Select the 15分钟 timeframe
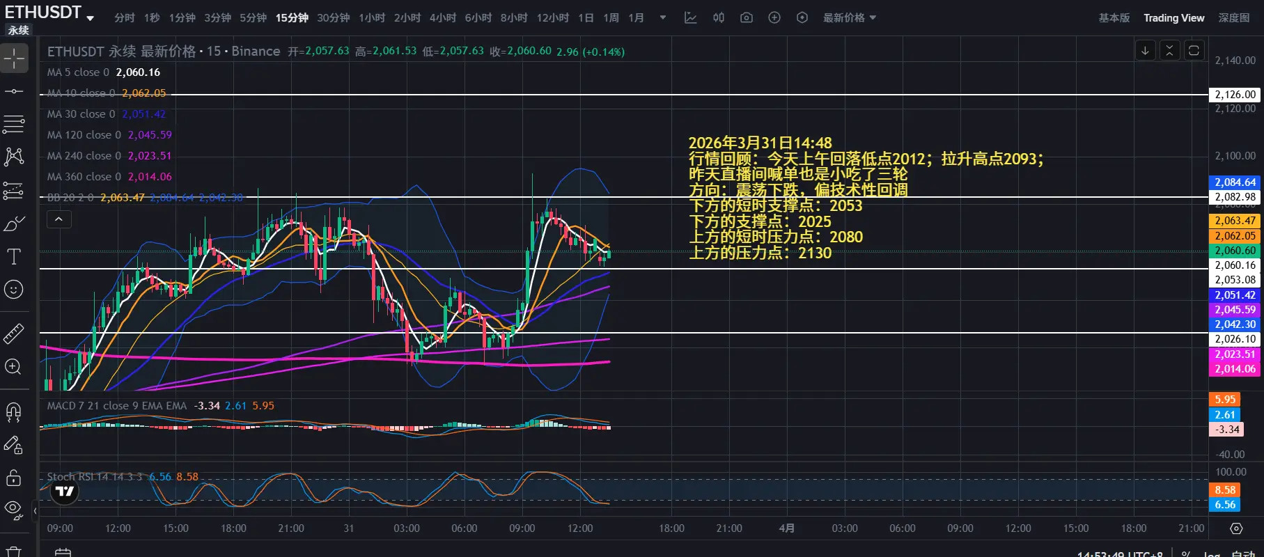Viewport: 1264px width, 557px height. pos(292,17)
